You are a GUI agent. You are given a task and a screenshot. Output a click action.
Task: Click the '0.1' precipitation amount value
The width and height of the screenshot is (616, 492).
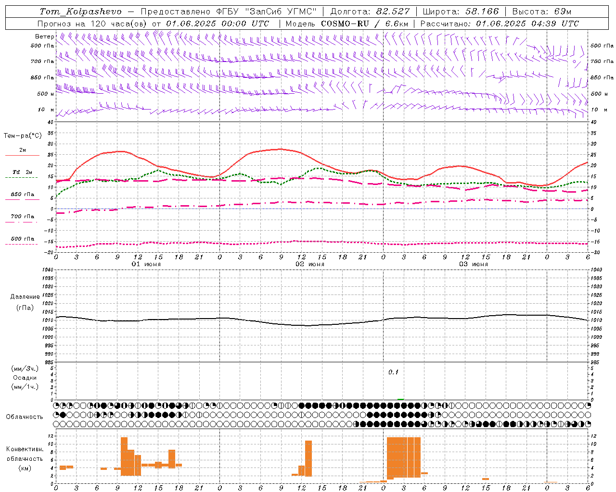394,372
